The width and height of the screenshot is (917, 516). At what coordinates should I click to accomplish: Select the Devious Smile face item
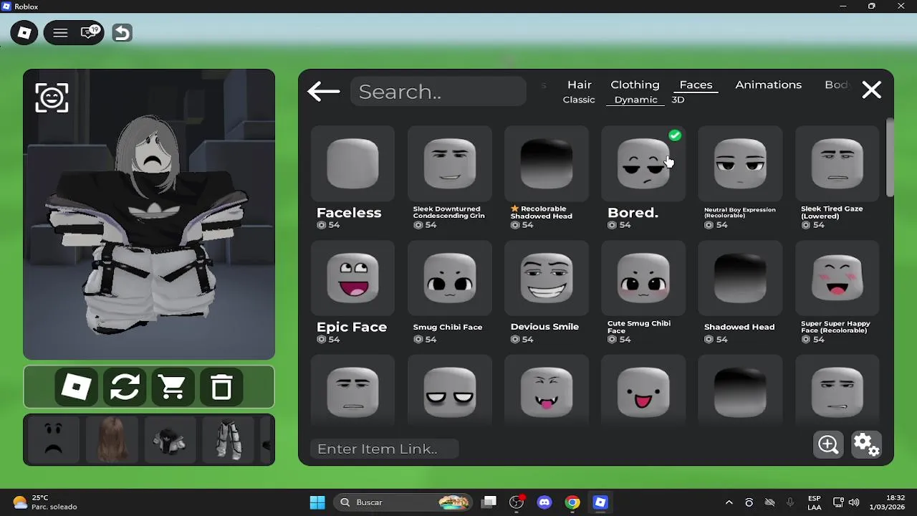tap(546, 278)
